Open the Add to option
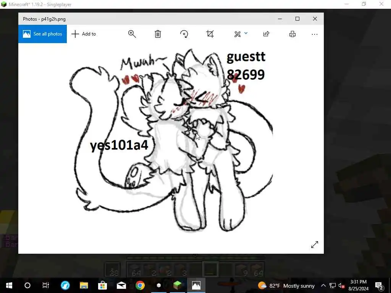 pos(84,34)
